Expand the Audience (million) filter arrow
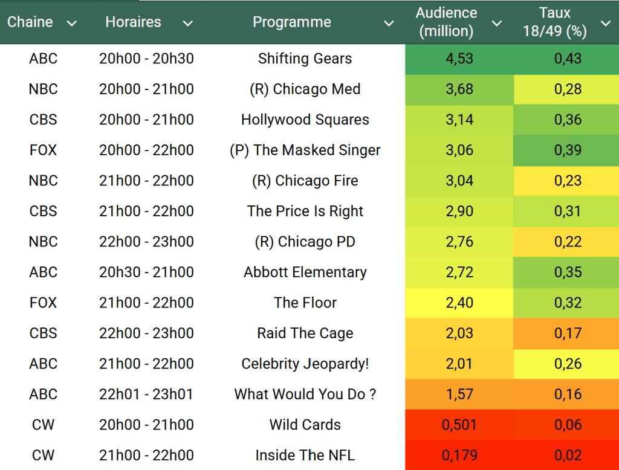 497,24
